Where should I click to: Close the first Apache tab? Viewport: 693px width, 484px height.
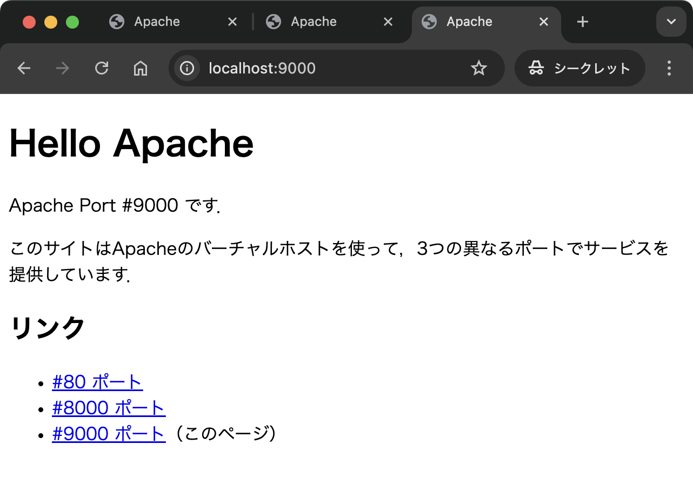(x=232, y=22)
